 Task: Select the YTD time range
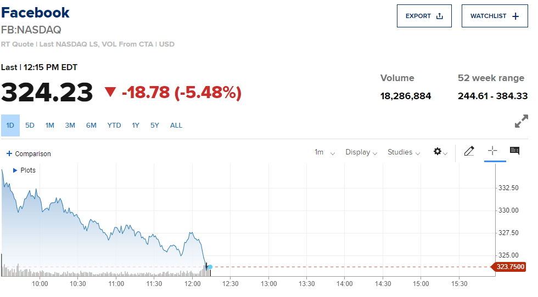pos(114,125)
